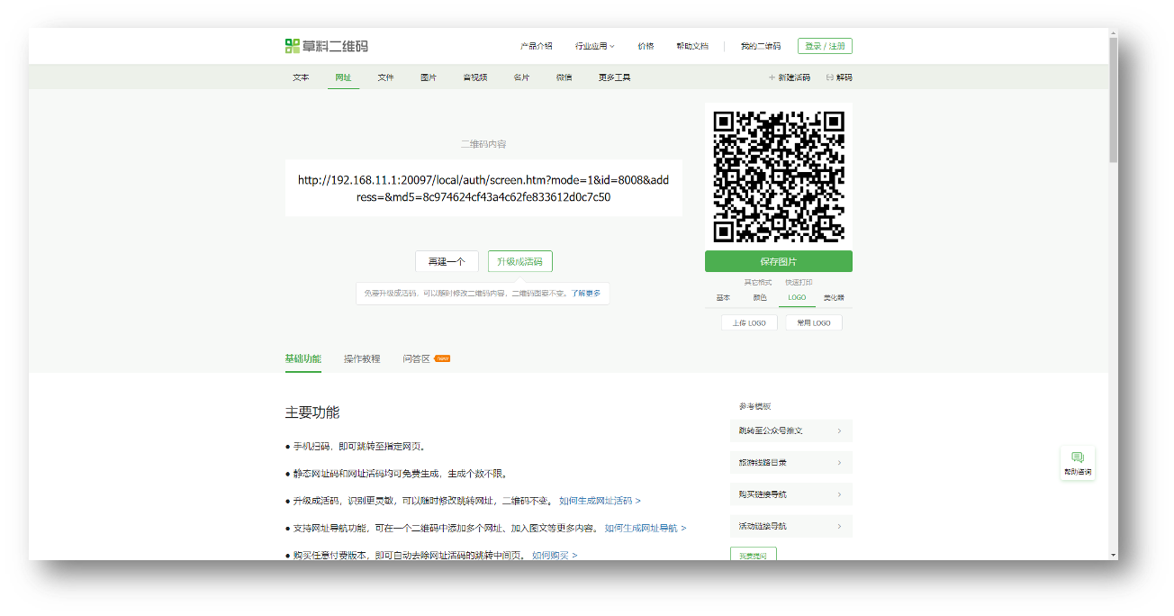Screen dimensions: 1174x616
Task: Open the 帮助咨询 chat icon
Action: point(1078,463)
